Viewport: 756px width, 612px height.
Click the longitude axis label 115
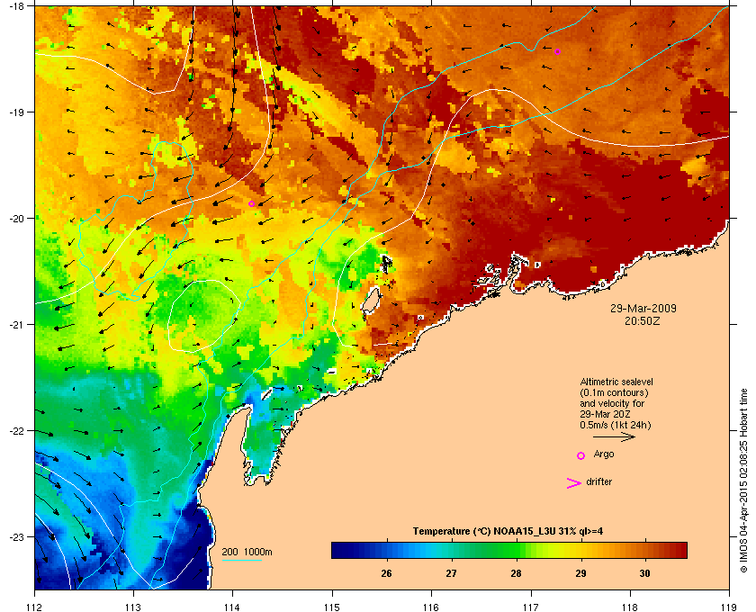click(332, 607)
